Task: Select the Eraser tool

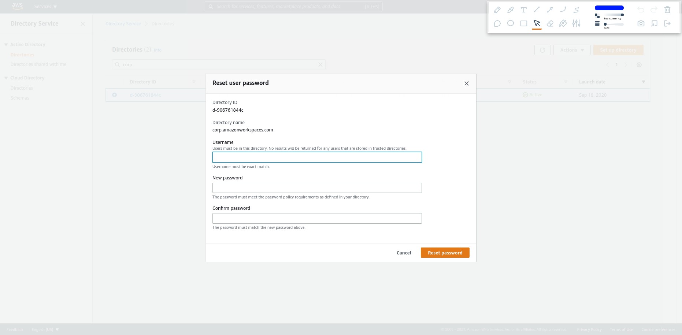Action: point(550,23)
